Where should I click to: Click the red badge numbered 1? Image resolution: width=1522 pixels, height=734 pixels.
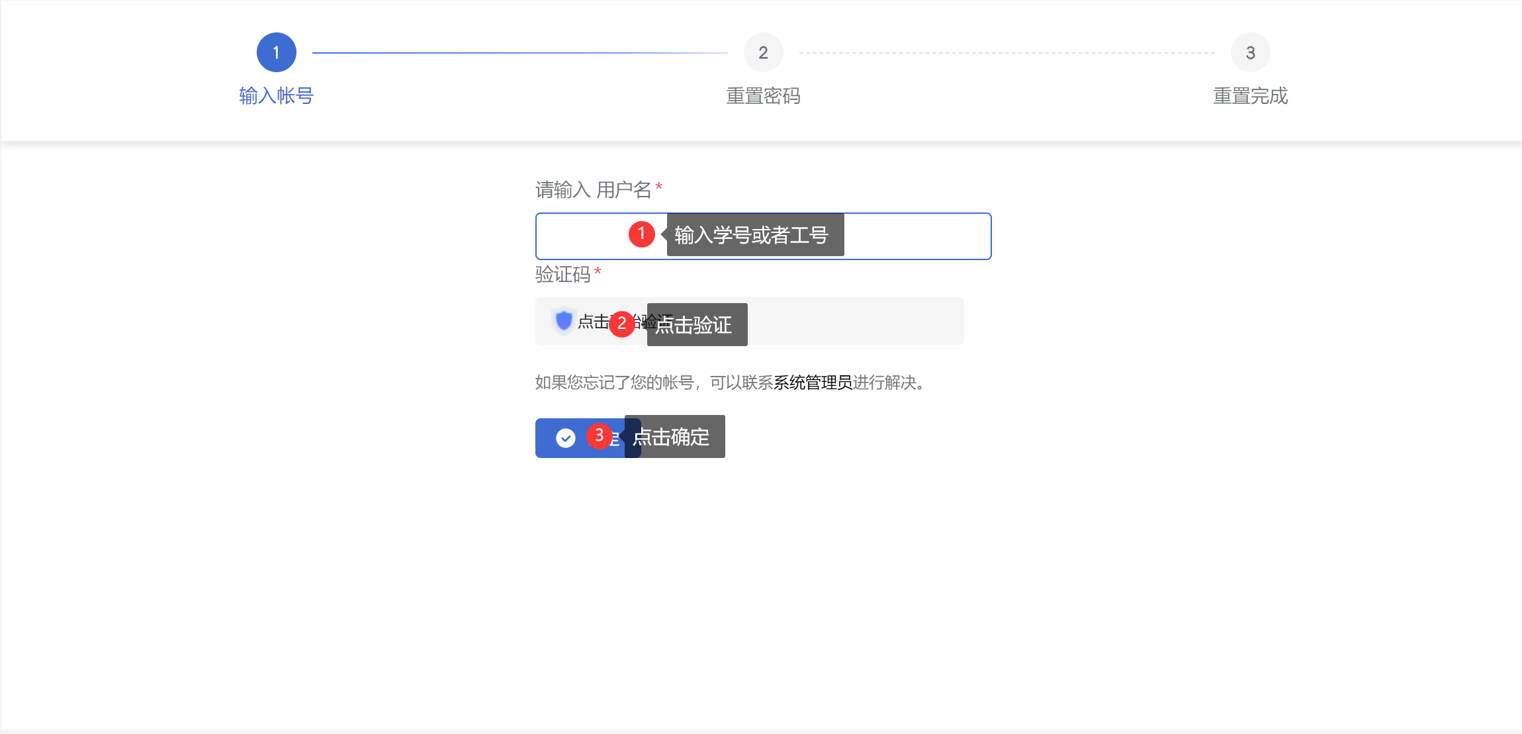pyautogui.click(x=641, y=234)
